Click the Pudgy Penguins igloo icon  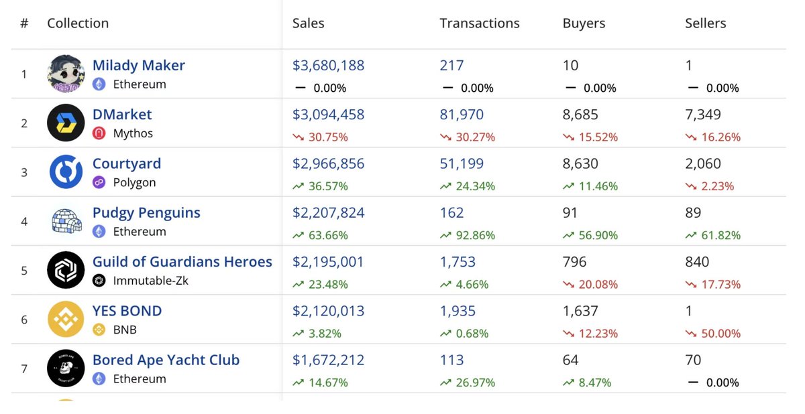66,221
